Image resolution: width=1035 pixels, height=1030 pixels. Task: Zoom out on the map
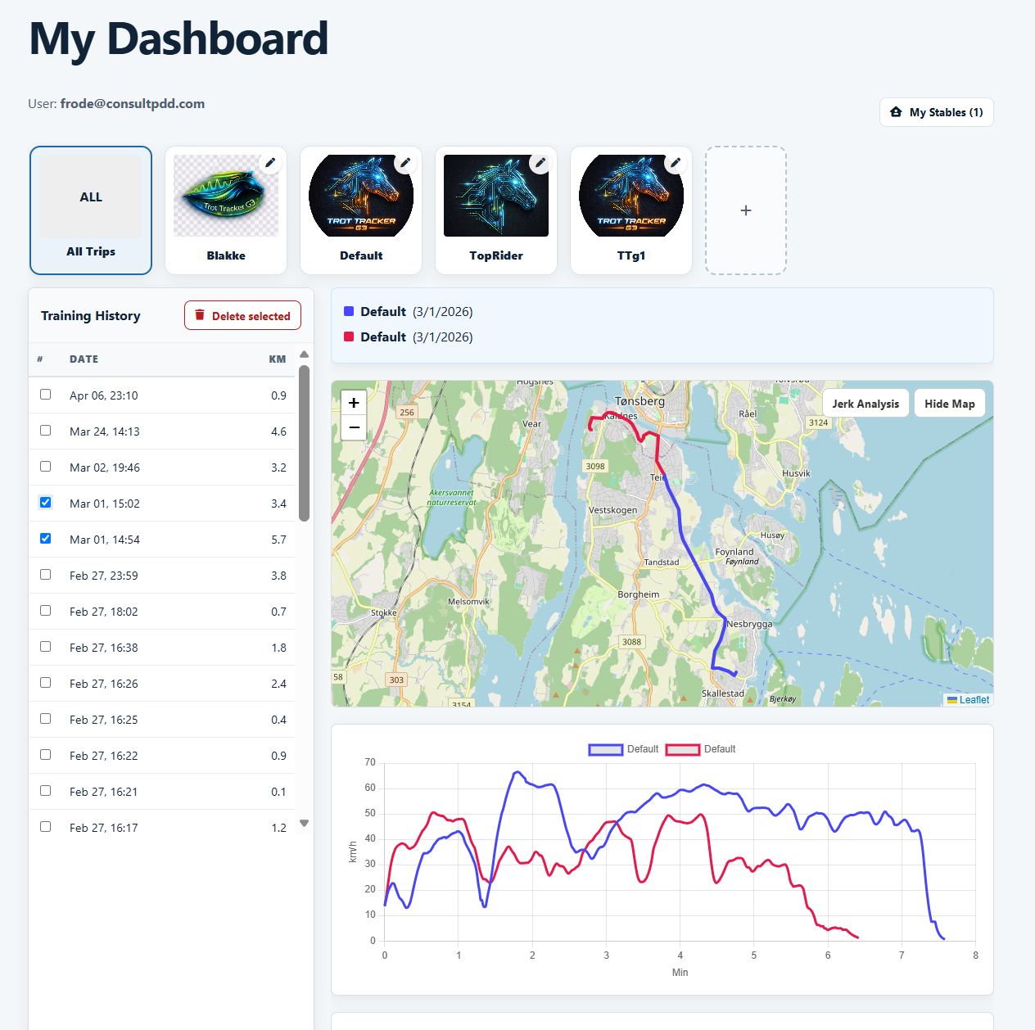point(354,427)
